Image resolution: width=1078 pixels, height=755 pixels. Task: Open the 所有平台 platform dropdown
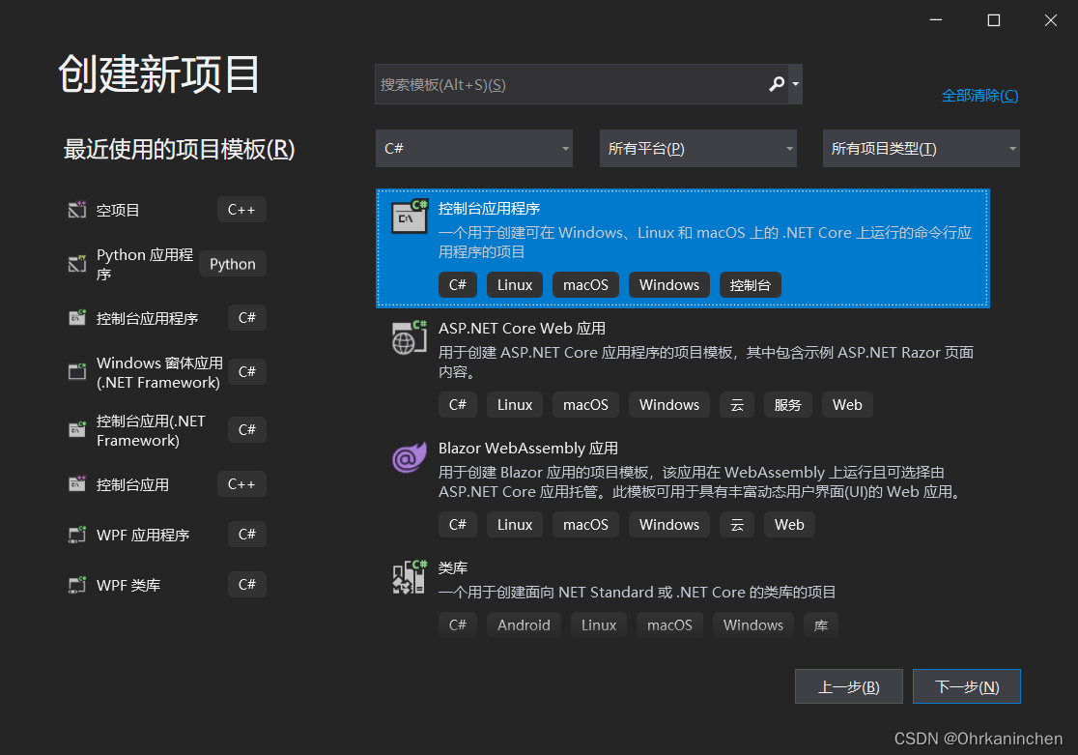pyautogui.click(x=697, y=149)
